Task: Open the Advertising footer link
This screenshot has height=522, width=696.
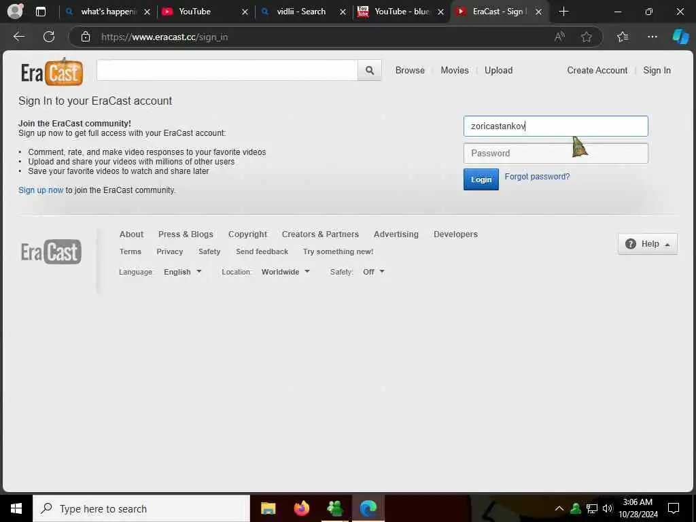Action: coord(396,234)
